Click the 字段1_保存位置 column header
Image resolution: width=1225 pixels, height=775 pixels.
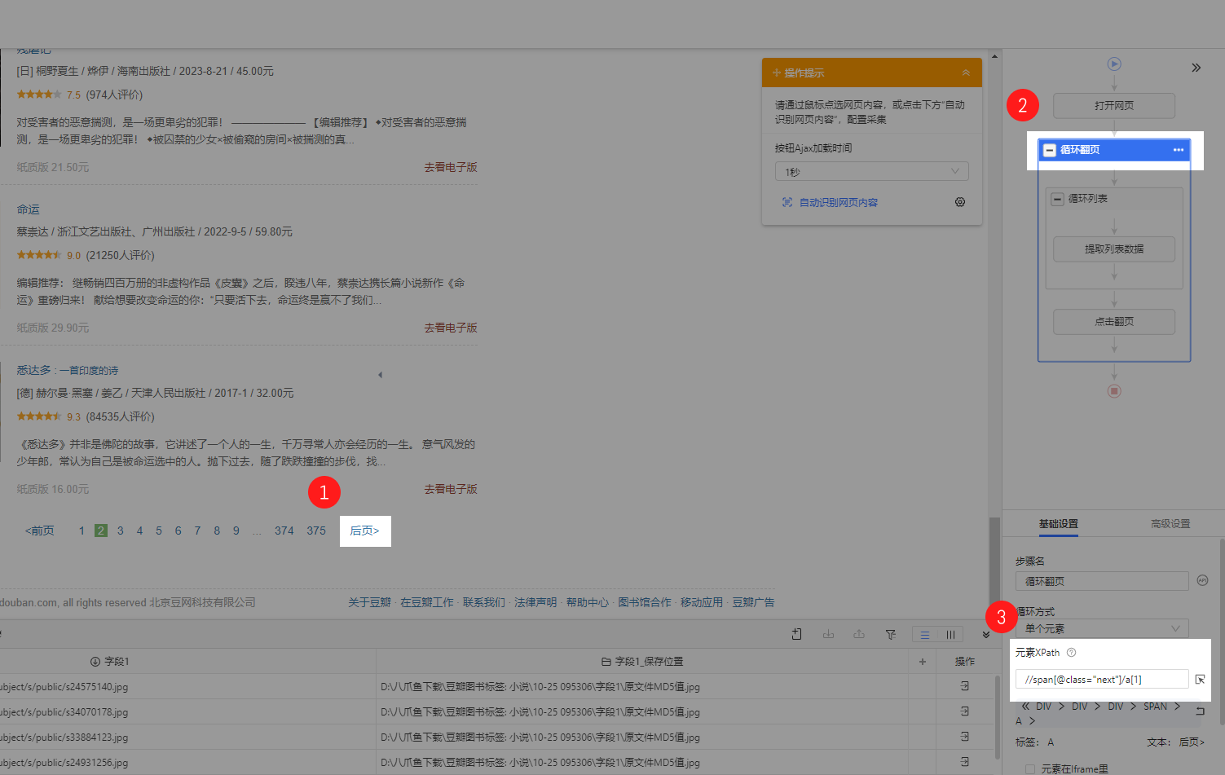(x=642, y=662)
